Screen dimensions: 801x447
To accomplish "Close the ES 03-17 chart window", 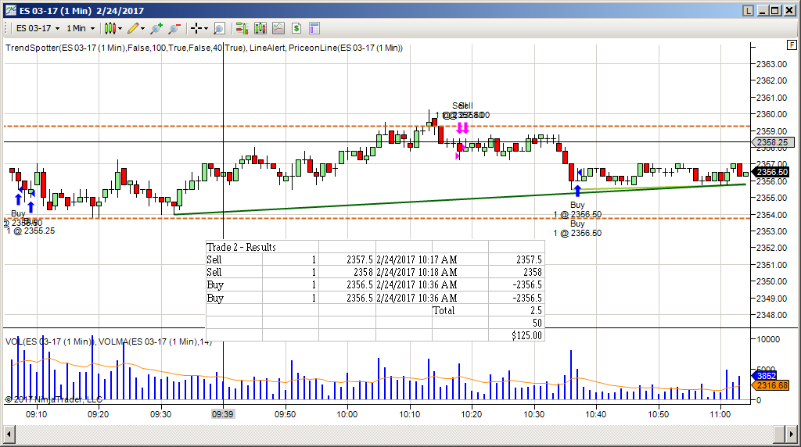I will pyautogui.click(x=788, y=10).
